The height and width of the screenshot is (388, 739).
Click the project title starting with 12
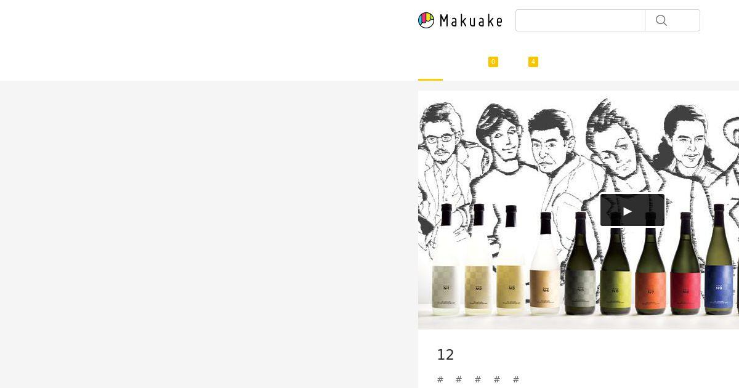pyautogui.click(x=445, y=355)
